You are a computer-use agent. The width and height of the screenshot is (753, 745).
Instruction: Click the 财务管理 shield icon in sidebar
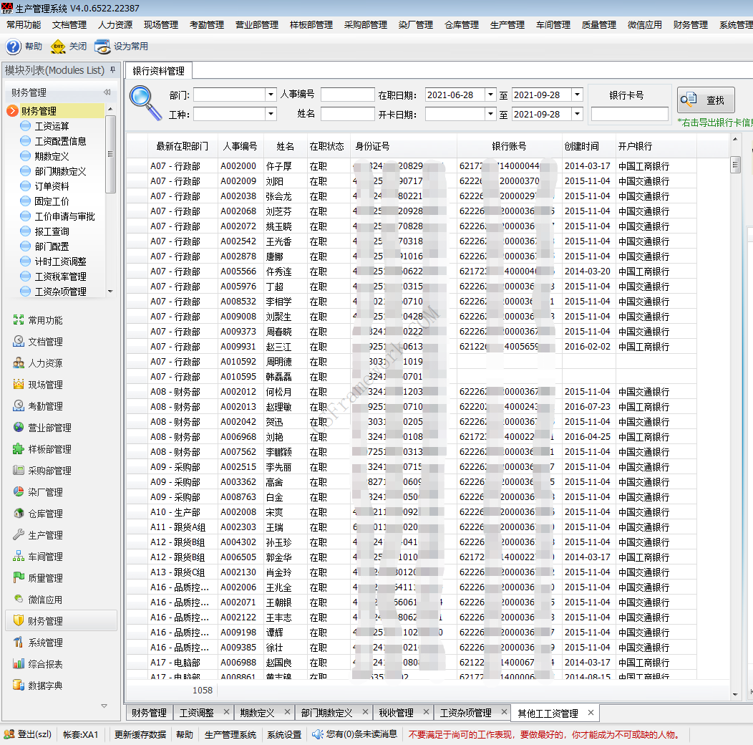[x=18, y=621]
